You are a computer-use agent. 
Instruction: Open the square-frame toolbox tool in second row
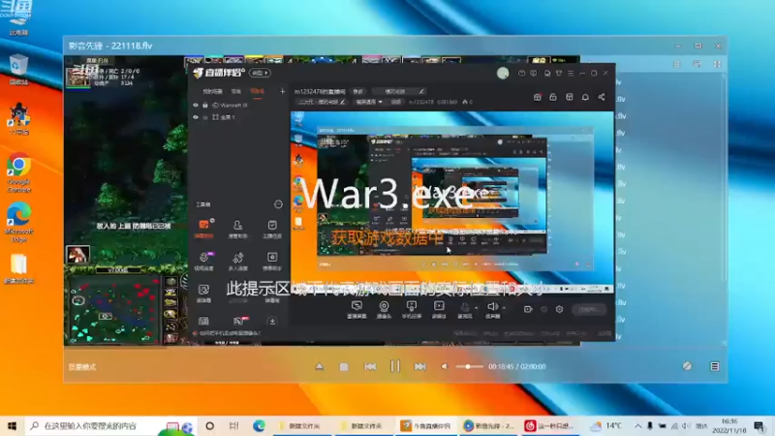(x=272, y=261)
